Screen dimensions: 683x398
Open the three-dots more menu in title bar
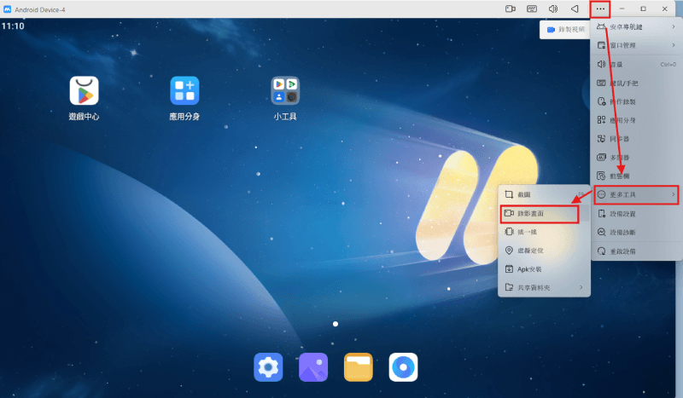(600, 9)
